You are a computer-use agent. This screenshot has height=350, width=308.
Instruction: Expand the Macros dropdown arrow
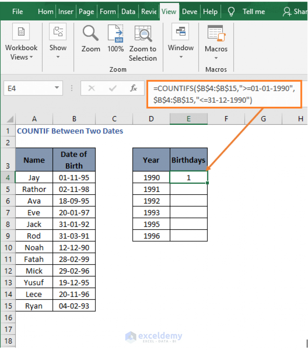(x=216, y=58)
